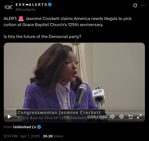Expand the video to fullscreen
149x141 pixels.
click(x=139, y=116)
